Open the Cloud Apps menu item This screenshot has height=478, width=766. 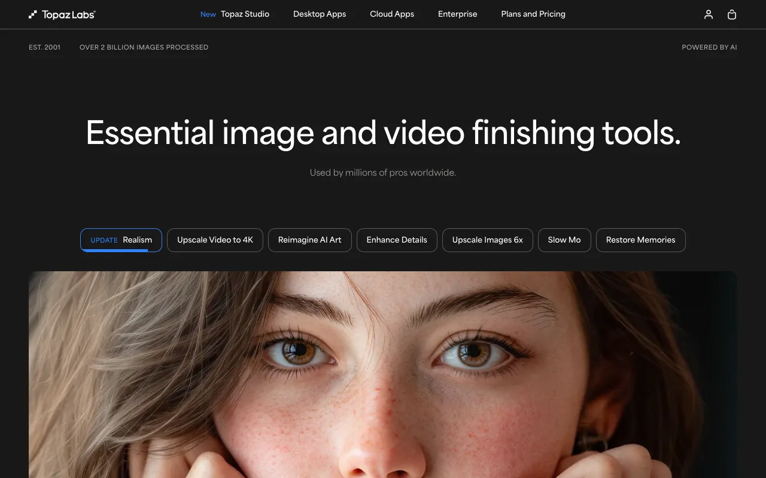pyautogui.click(x=391, y=14)
